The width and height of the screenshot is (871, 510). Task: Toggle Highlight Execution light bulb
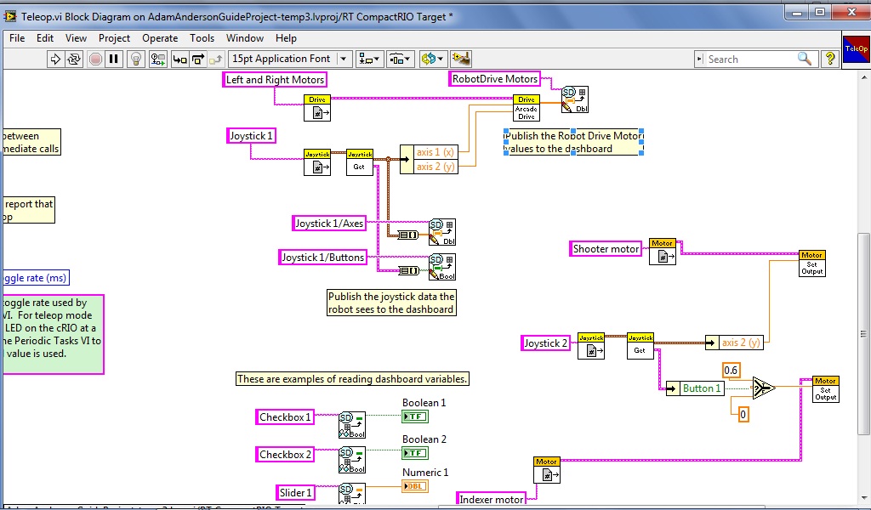tap(136, 59)
